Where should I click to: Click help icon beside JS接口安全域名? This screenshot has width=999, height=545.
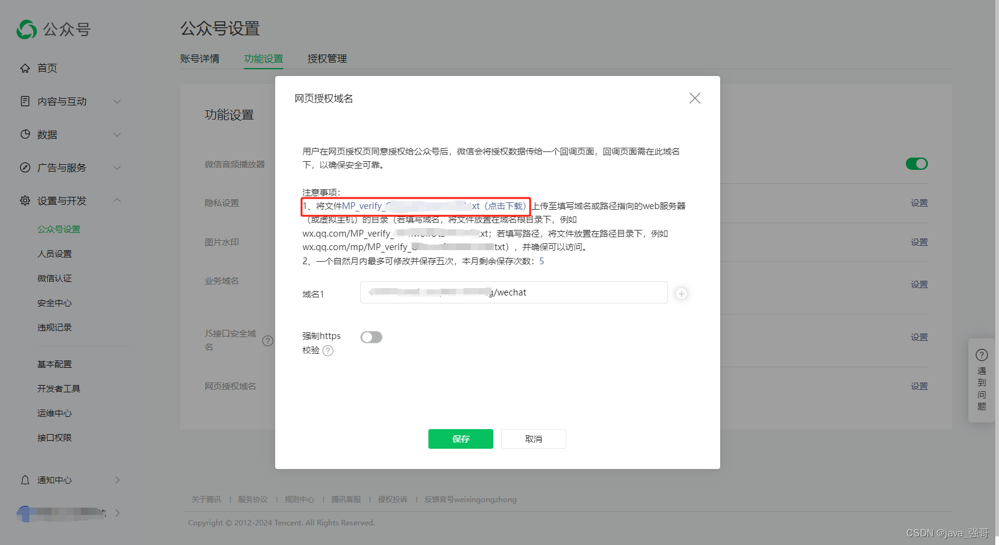[x=268, y=341]
